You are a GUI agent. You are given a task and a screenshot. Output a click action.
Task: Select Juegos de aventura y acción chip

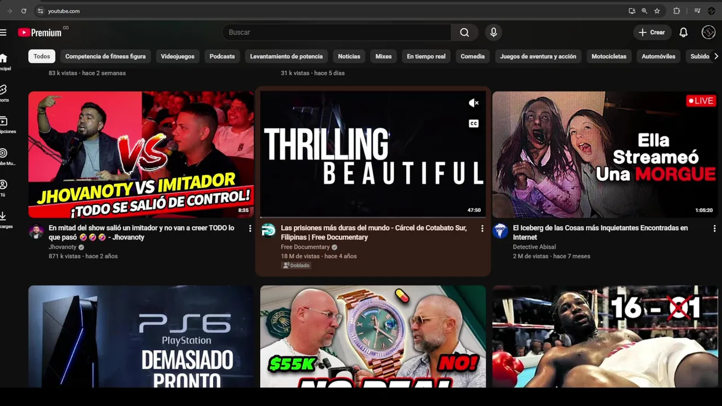point(538,56)
